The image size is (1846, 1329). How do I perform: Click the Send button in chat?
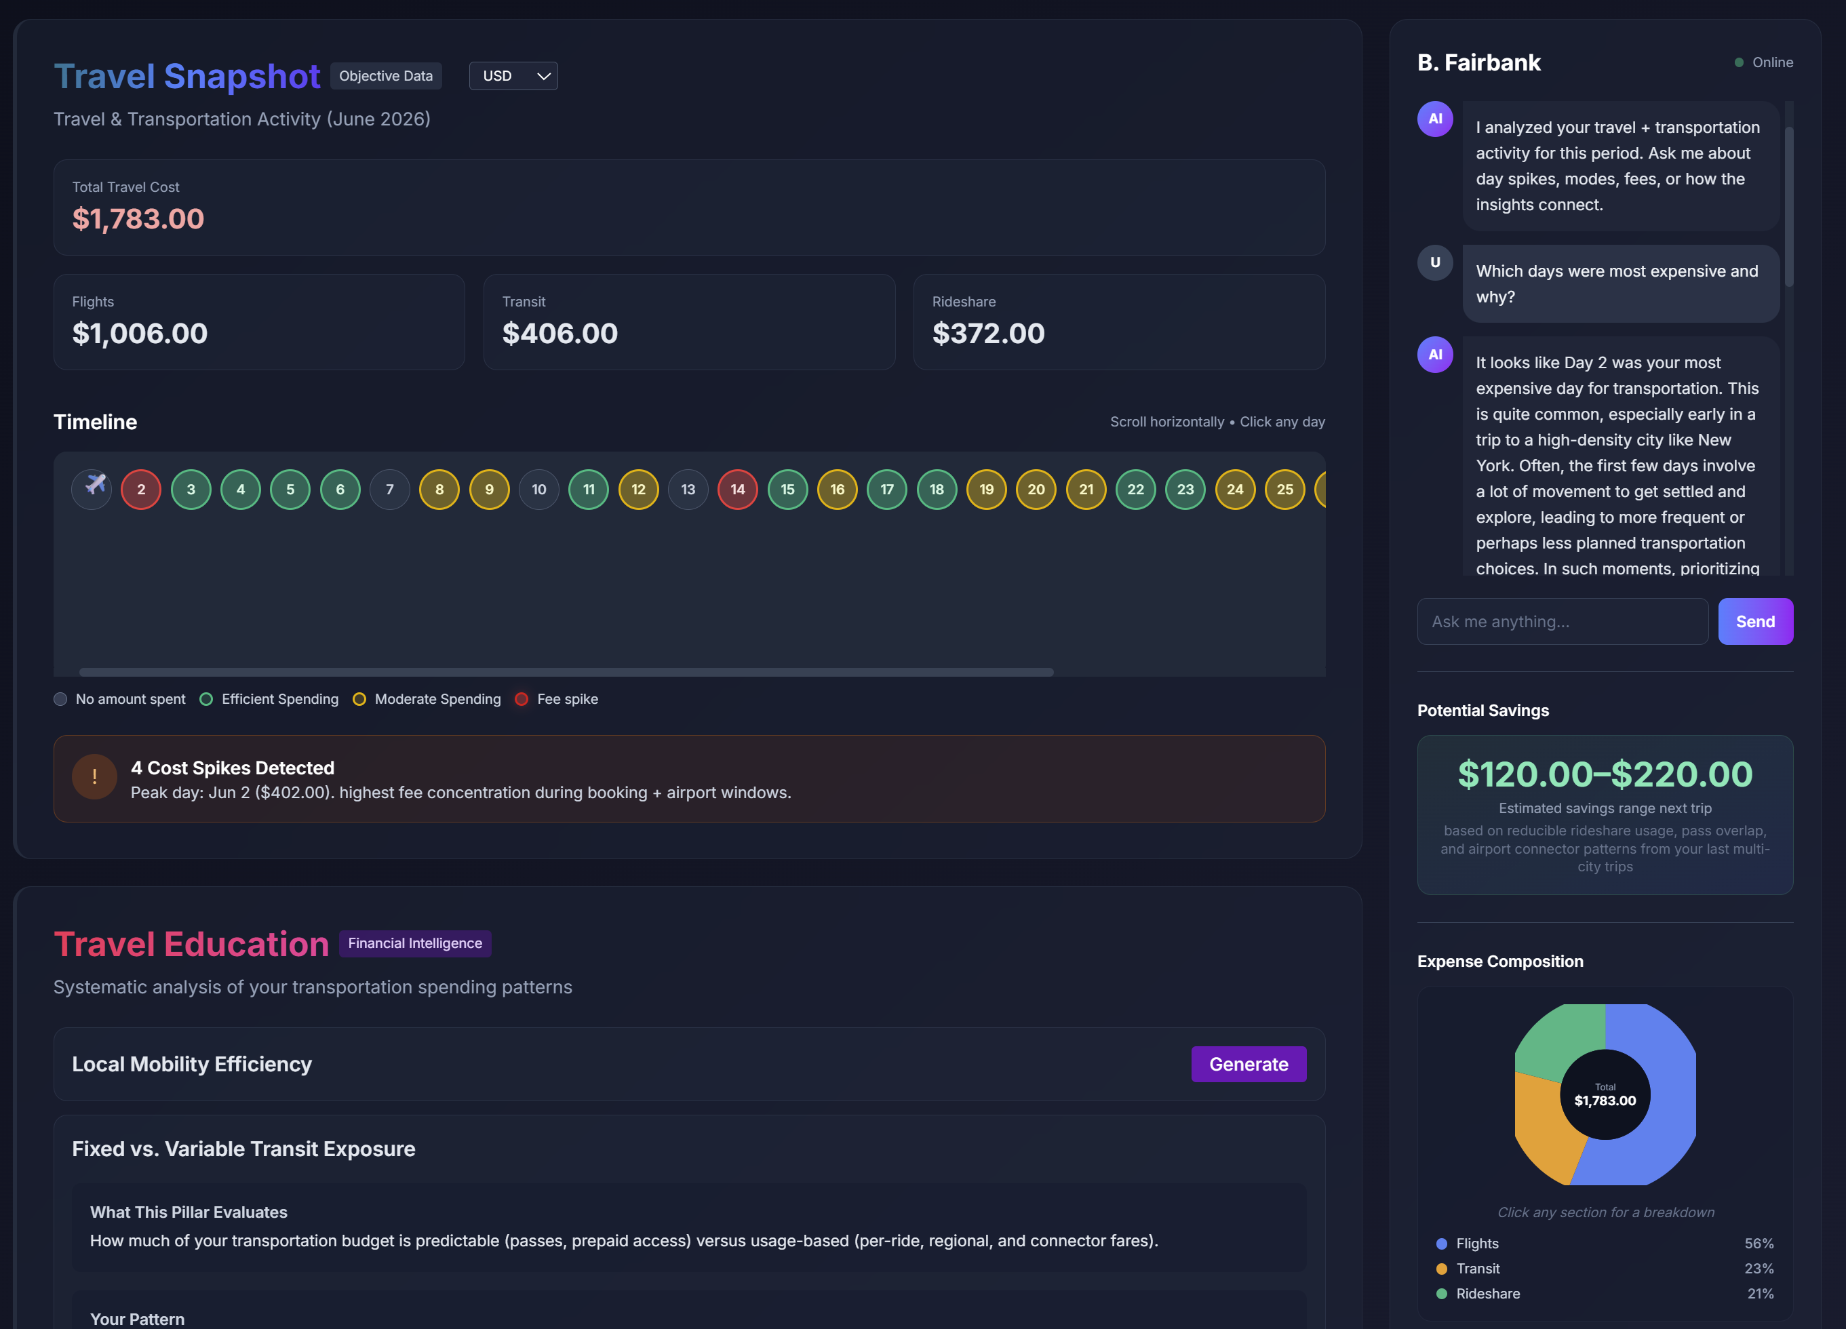point(1755,622)
